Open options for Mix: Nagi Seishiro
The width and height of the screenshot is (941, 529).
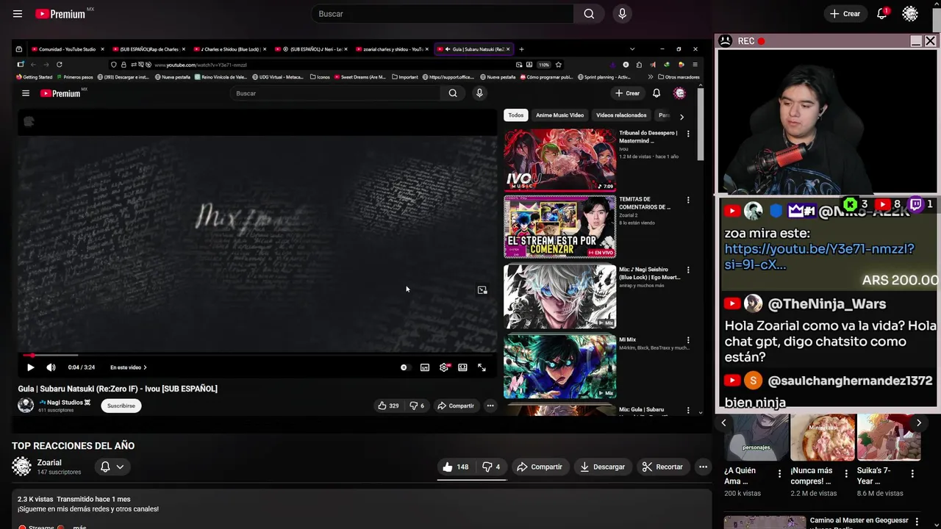pyautogui.click(x=688, y=270)
